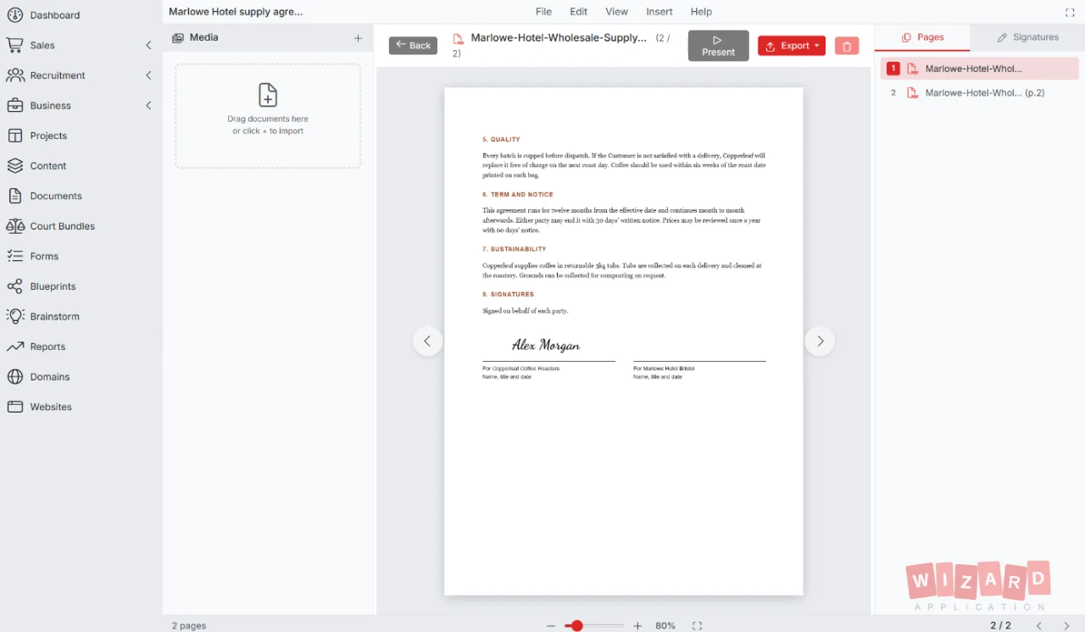Click the Business briefcase icon
The height and width of the screenshot is (632, 1085).
coord(14,106)
